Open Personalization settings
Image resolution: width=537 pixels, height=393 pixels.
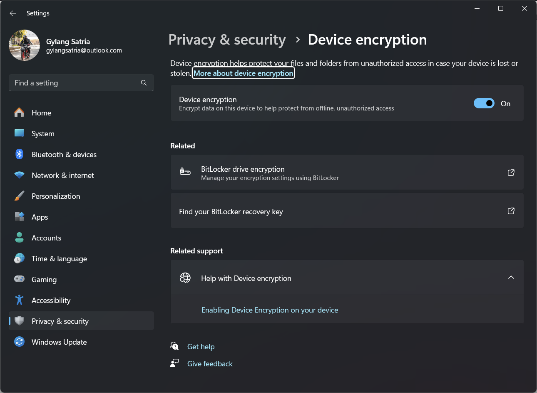pos(81,196)
